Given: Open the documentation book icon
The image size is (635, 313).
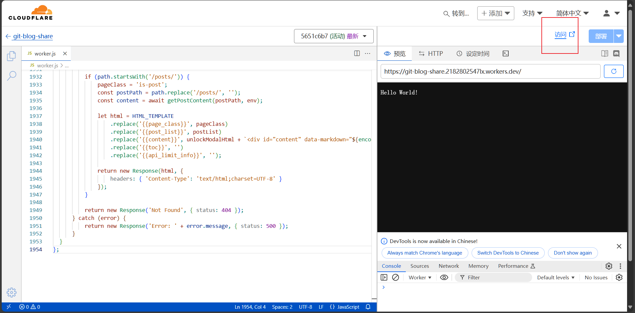Looking at the screenshot, I should [x=605, y=53].
